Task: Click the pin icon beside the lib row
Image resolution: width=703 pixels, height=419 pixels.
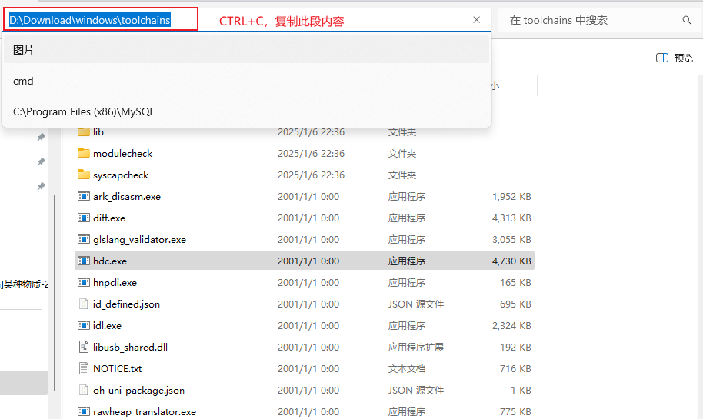Action: click(42, 137)
